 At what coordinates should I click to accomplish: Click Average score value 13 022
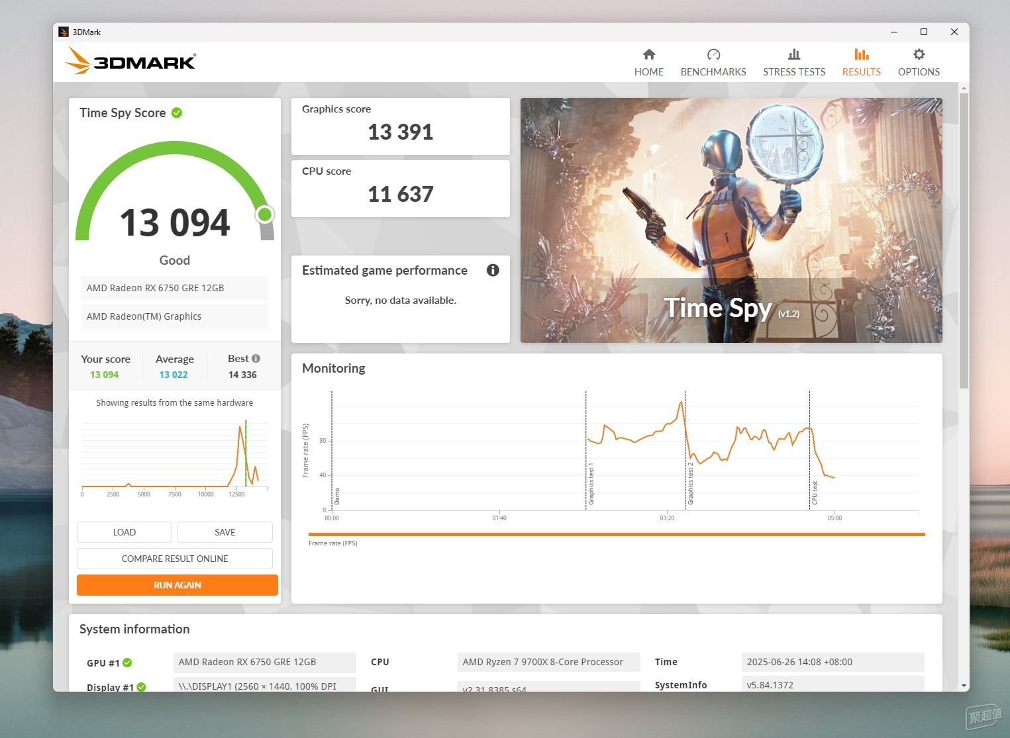point(174,375)
